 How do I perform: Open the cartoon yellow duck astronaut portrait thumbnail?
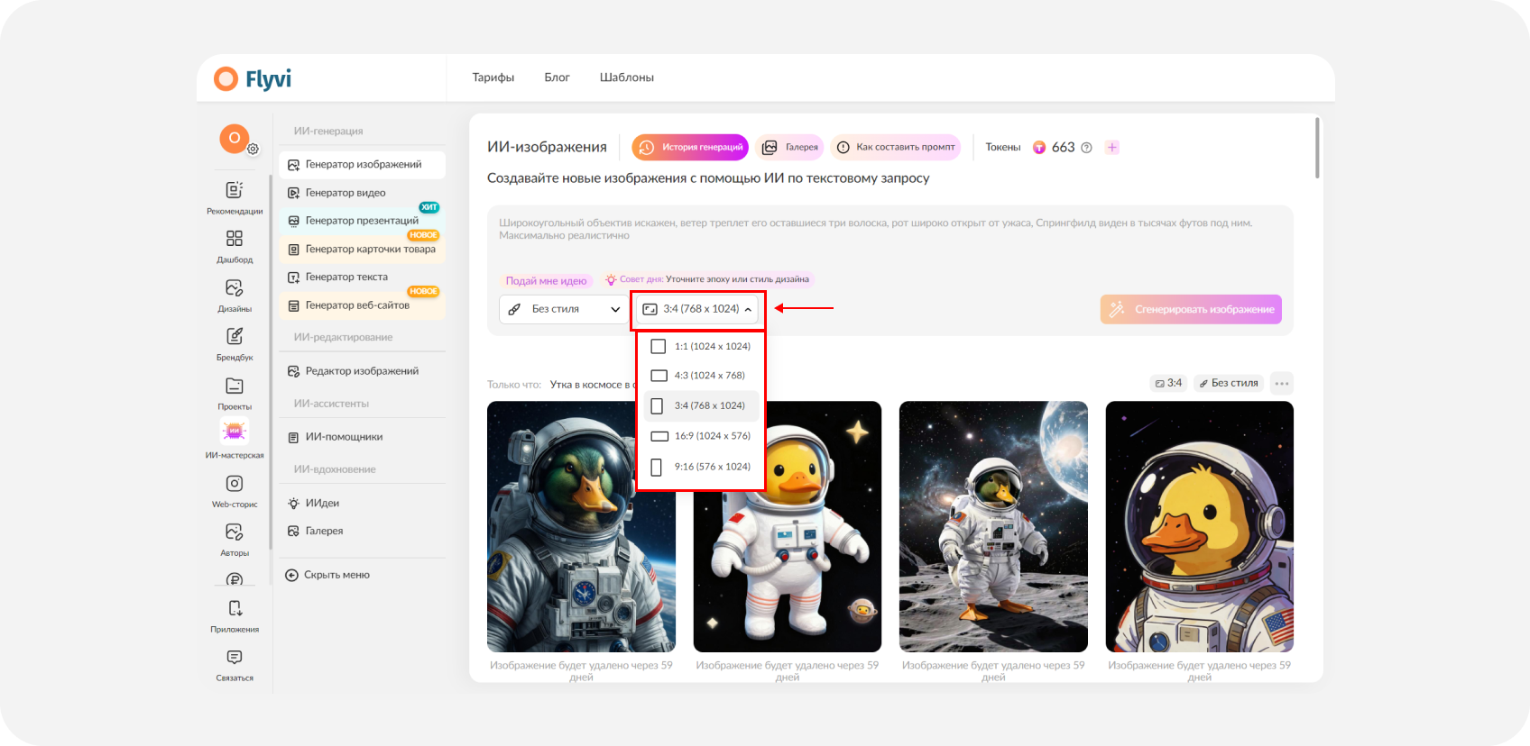click(1200, 526)
